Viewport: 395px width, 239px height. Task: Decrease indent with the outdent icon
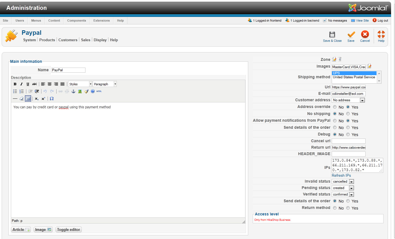tap(30, 91)
